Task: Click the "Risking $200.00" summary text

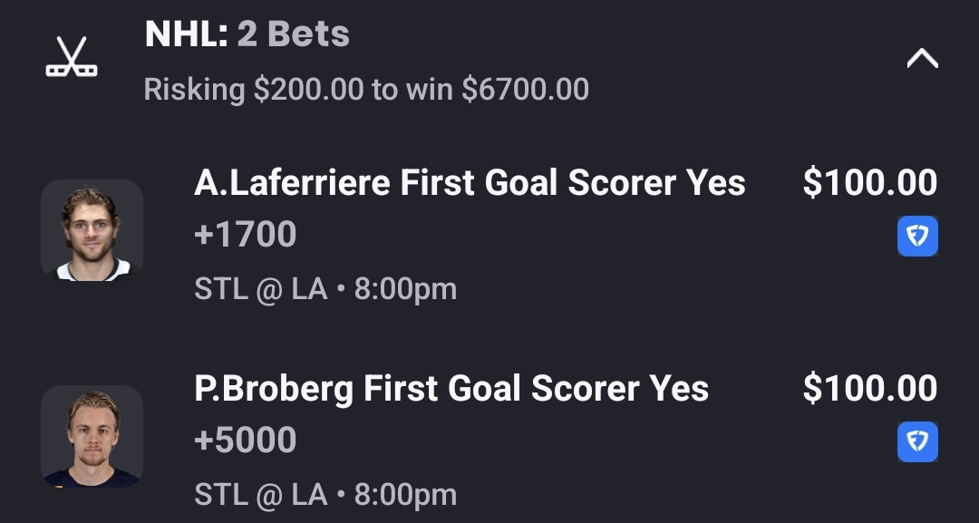Action: [x=252, y=90]
